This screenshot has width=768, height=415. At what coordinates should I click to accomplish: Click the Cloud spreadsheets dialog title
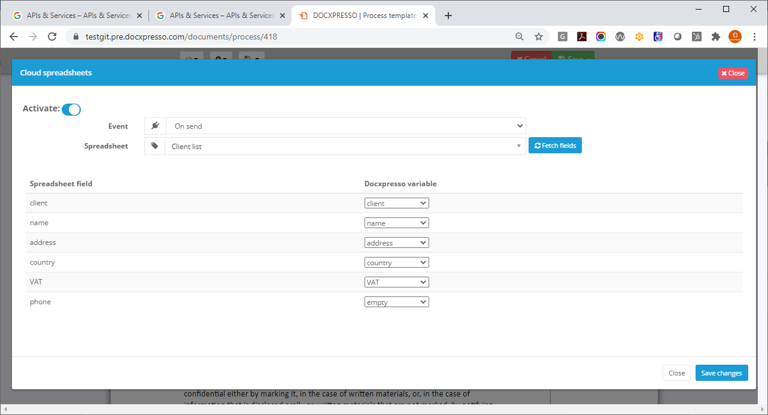(x=56, y=72)
